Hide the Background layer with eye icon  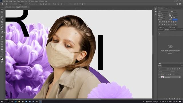coord(159,77)
